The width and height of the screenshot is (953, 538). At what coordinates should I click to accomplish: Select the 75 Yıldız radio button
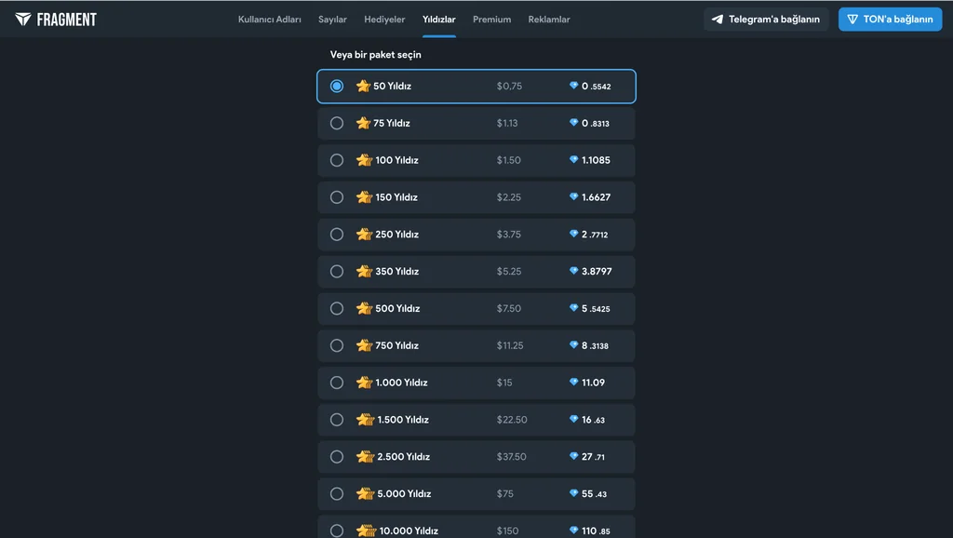[x=337, y=124]
